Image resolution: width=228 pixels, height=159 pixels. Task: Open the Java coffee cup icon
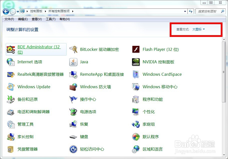click(x=73, y=62)
